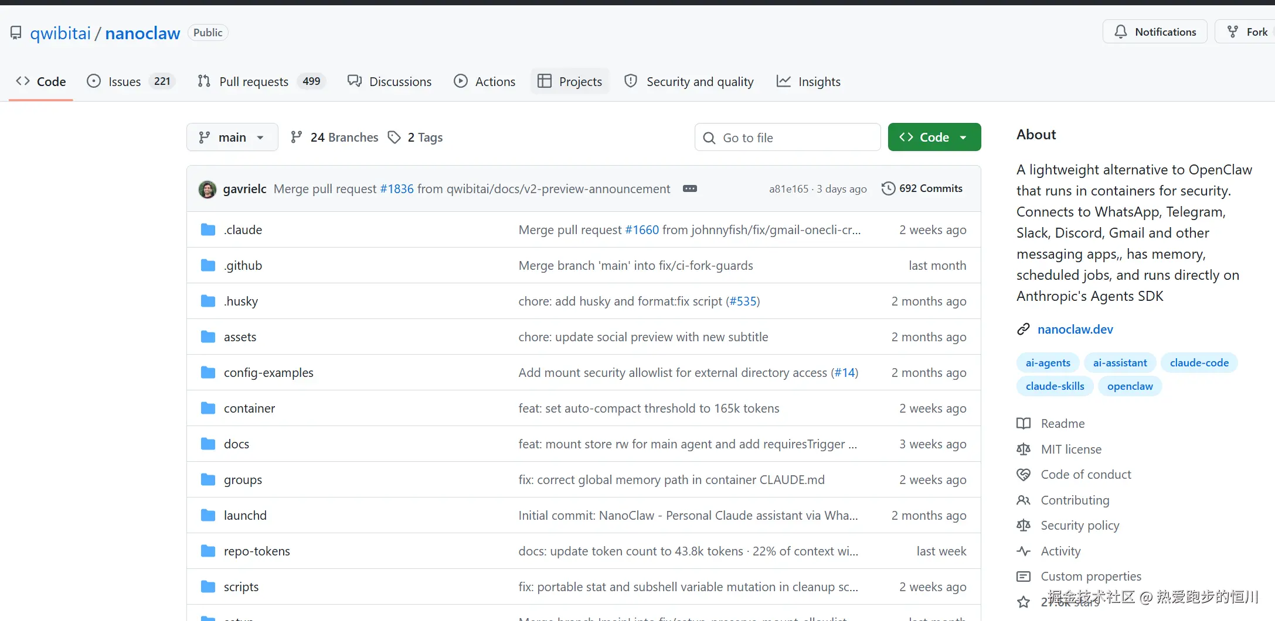The width and height of the screenshot is (1275, 621).
Task: Open the Actions tab
Action: [485, 81]
